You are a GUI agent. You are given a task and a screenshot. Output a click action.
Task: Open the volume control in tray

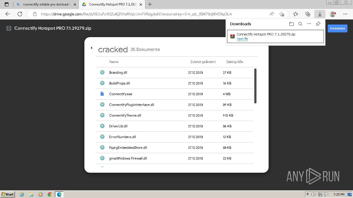point(314,194)
